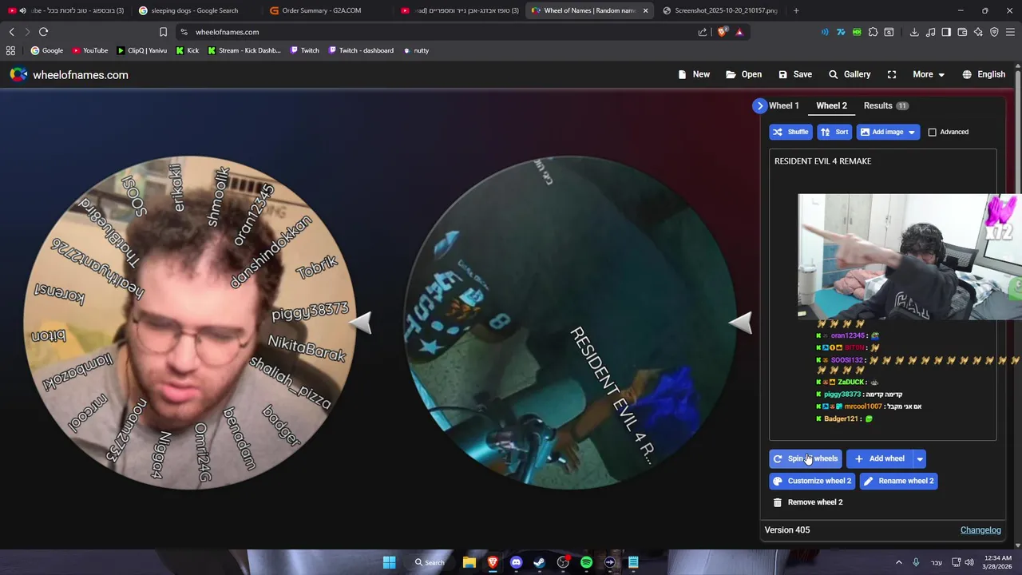Sort the wheel entries
1022x575 pixels.
(x=834, y=132)
